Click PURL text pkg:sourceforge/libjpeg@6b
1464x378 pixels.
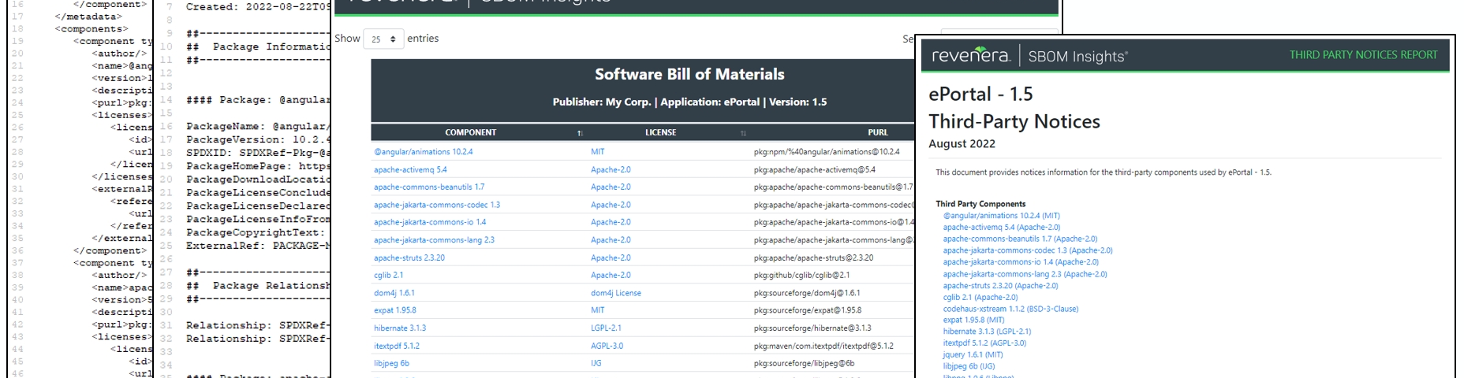805,364
